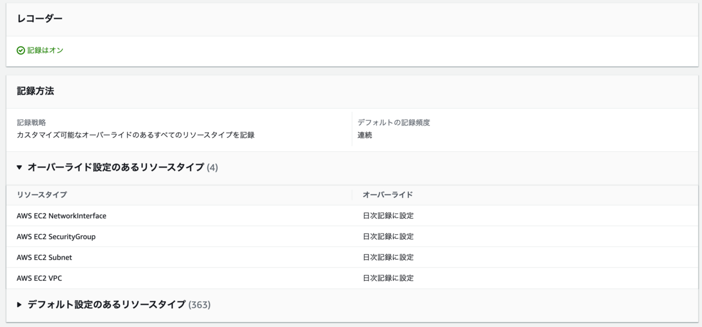The height and width of the screenshot is (327, 702).
Task: Select the 連続 recording frequency value
Action: (365, 135)
